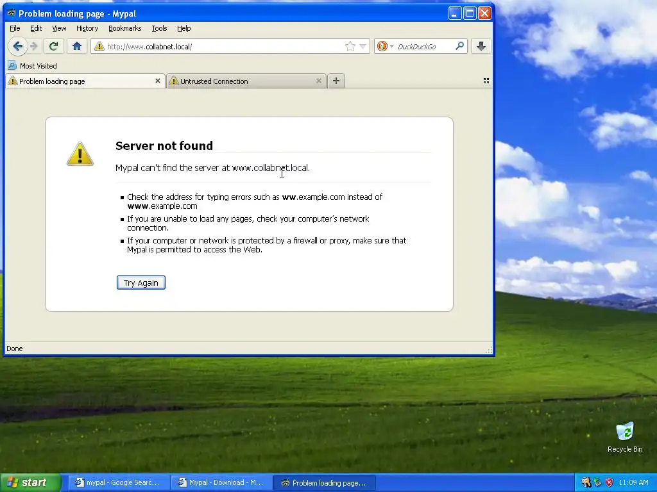
Task: Show all tabs grid icon
Action: tap(486, 81)
